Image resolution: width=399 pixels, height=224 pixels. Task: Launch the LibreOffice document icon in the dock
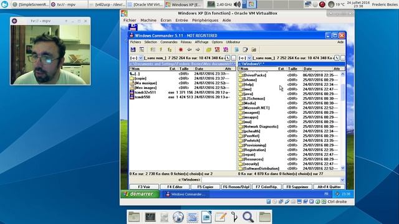[206, 217]
